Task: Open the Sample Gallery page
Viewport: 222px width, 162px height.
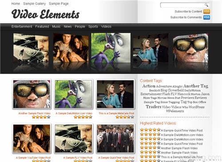Action: 34,4
